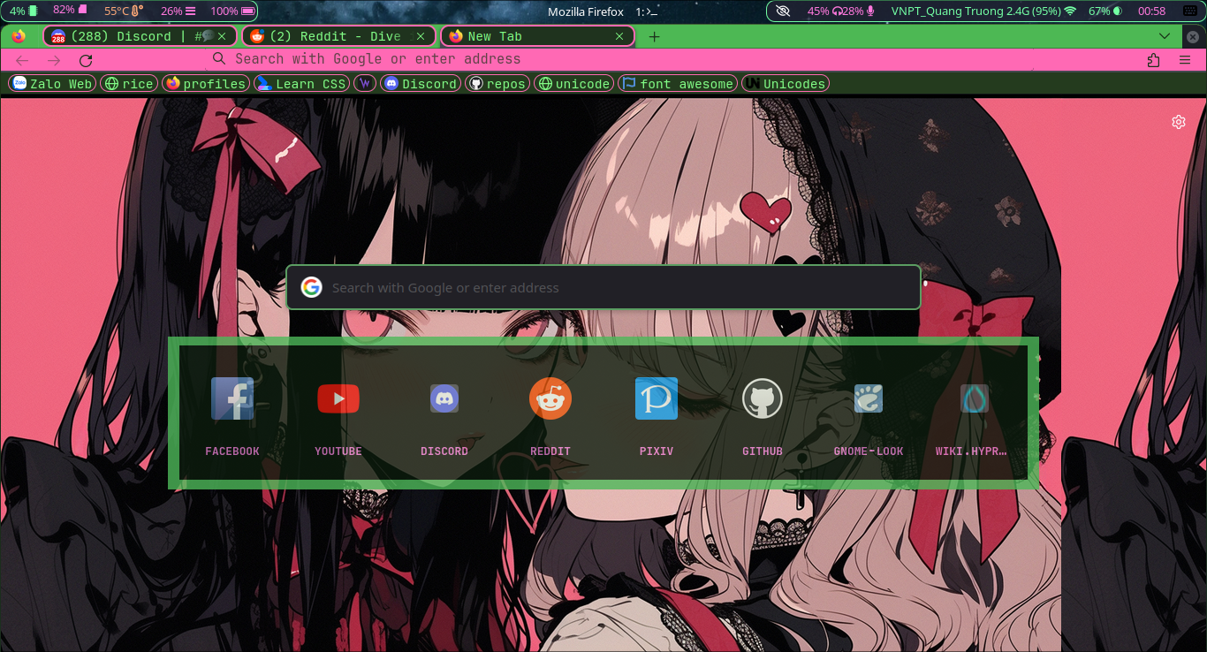Expand the list all tabs chevron

(x=1165, y=36)
